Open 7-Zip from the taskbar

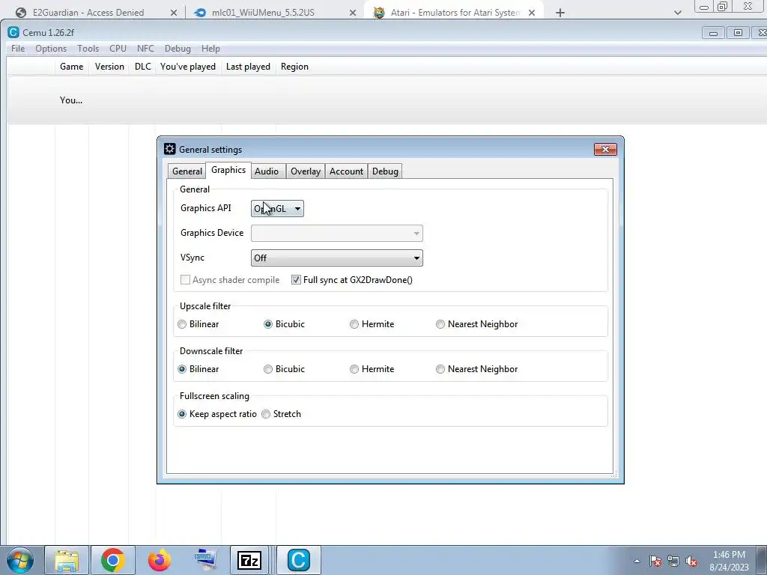point(249,560)
